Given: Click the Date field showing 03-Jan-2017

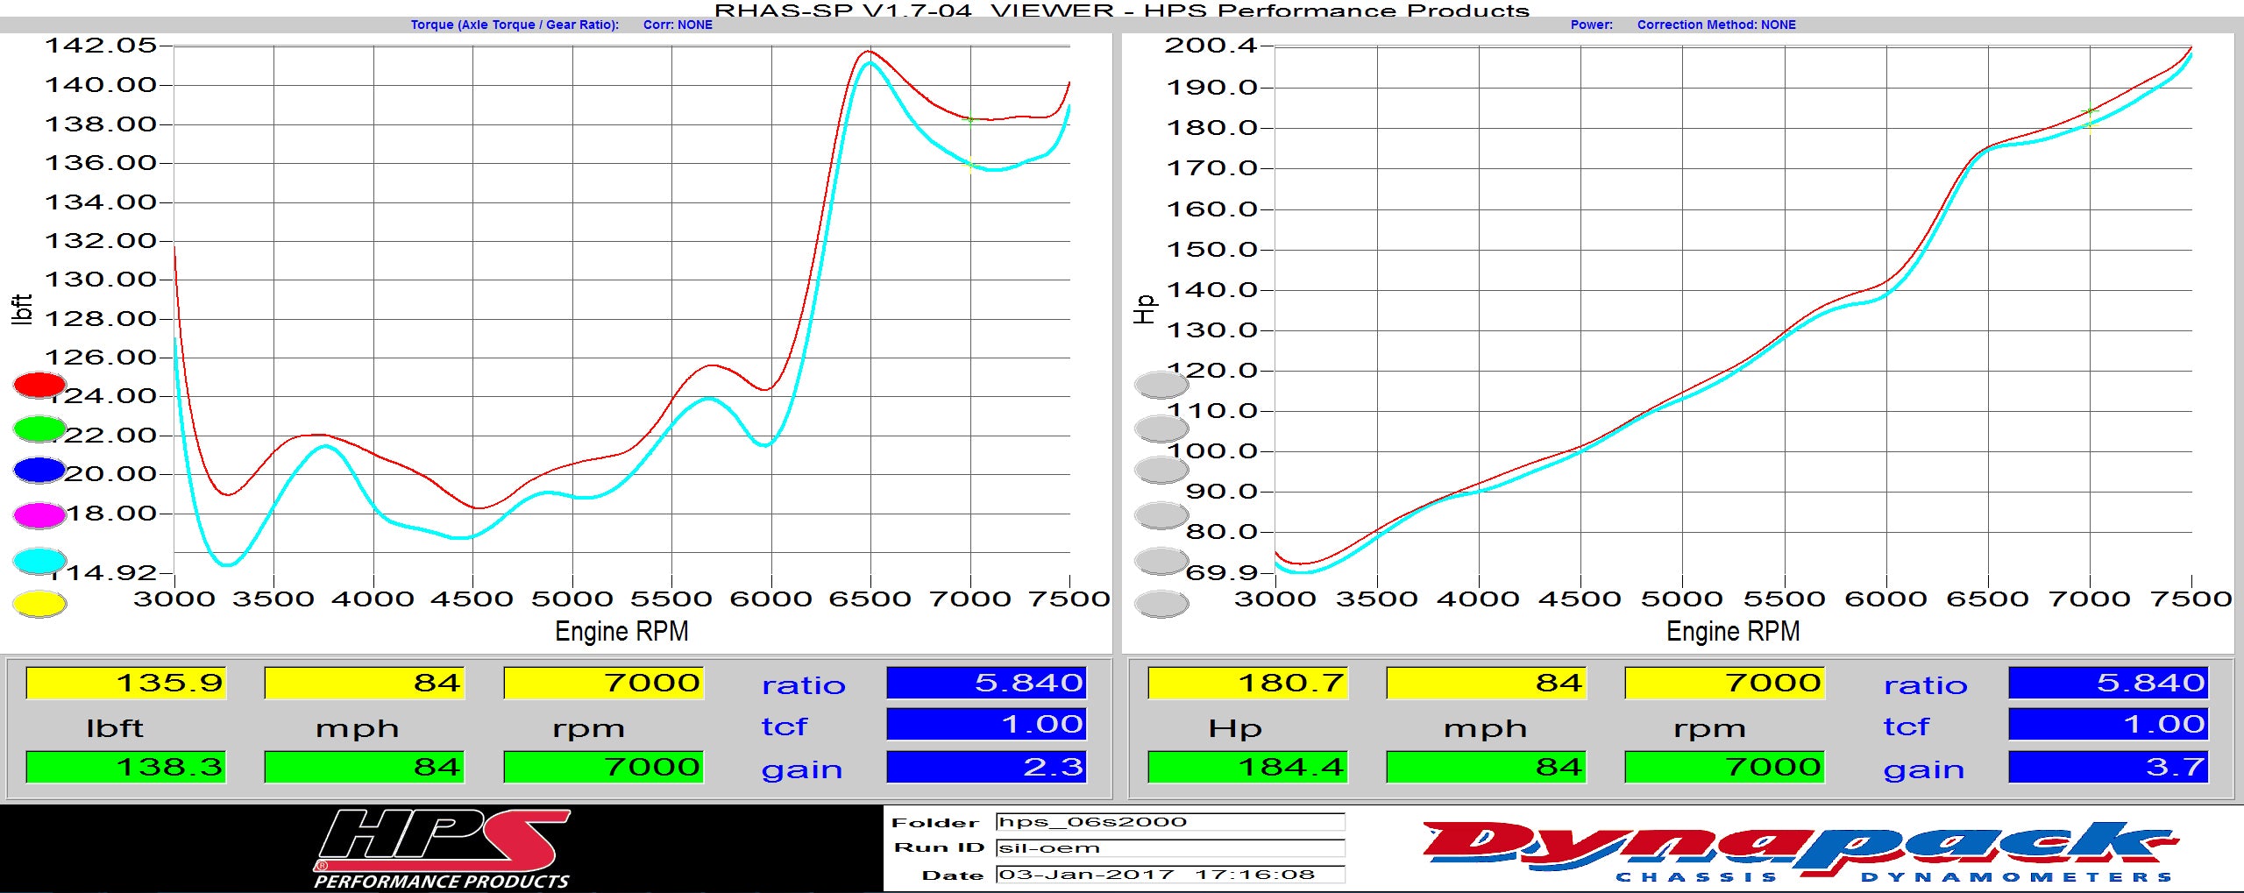Looking at the screenshot, I should (1169, 875).
